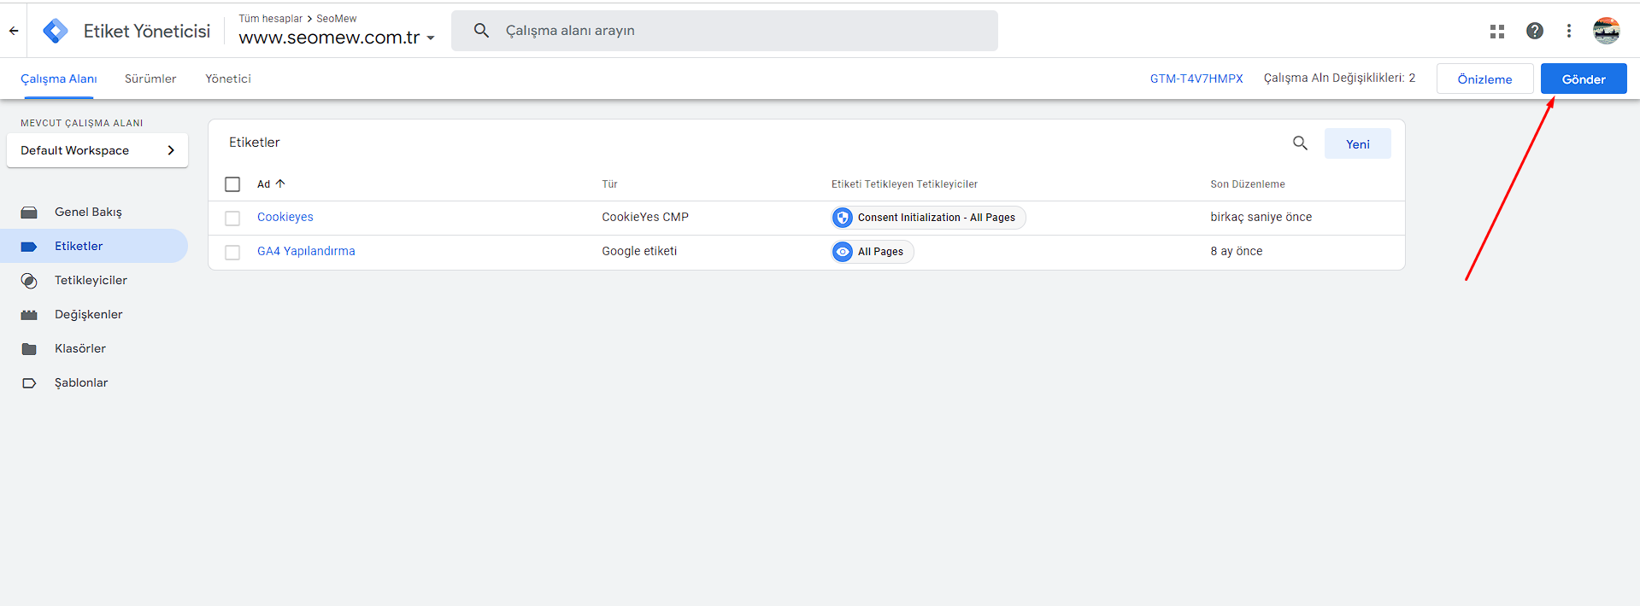
Task: Click the Tag Manager logo icon
Action: point(56,31)
